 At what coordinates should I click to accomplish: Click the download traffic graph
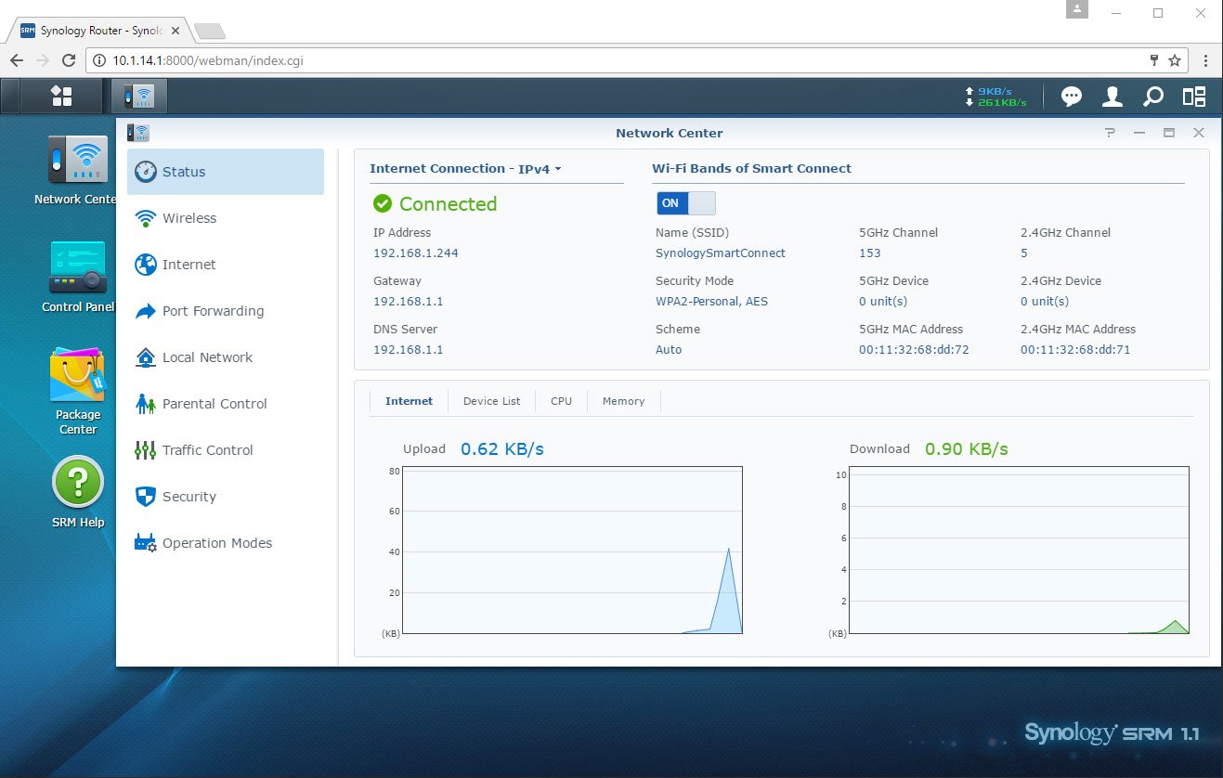pyautogui.click(x=1019, y=550)
